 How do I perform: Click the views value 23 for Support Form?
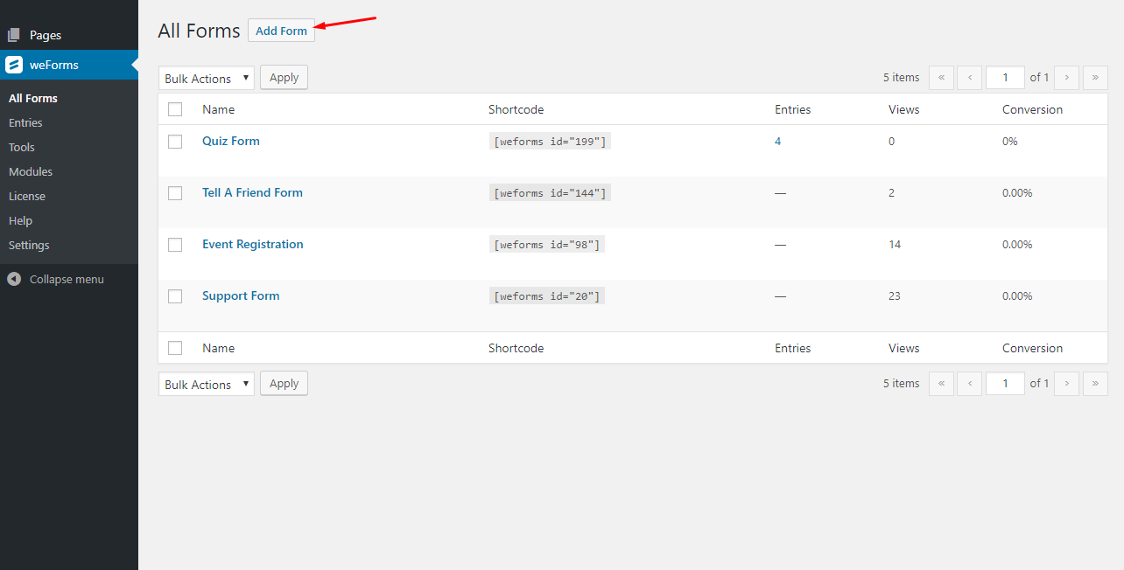(895, 295)
